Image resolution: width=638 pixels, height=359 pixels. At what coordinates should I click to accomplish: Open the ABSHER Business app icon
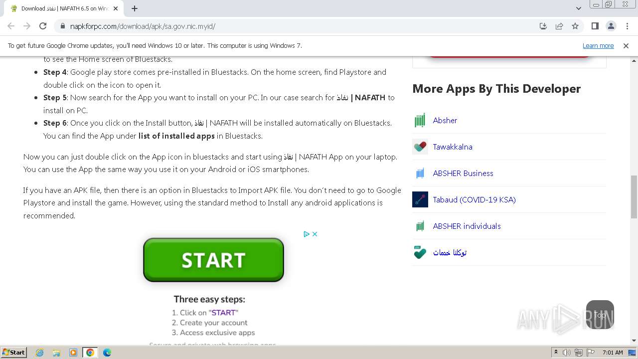pyautogui.click(x=420, y=174)
